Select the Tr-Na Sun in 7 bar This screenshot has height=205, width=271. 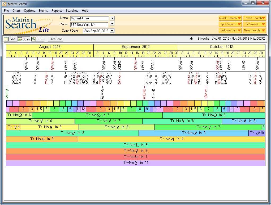click(97, 115)
